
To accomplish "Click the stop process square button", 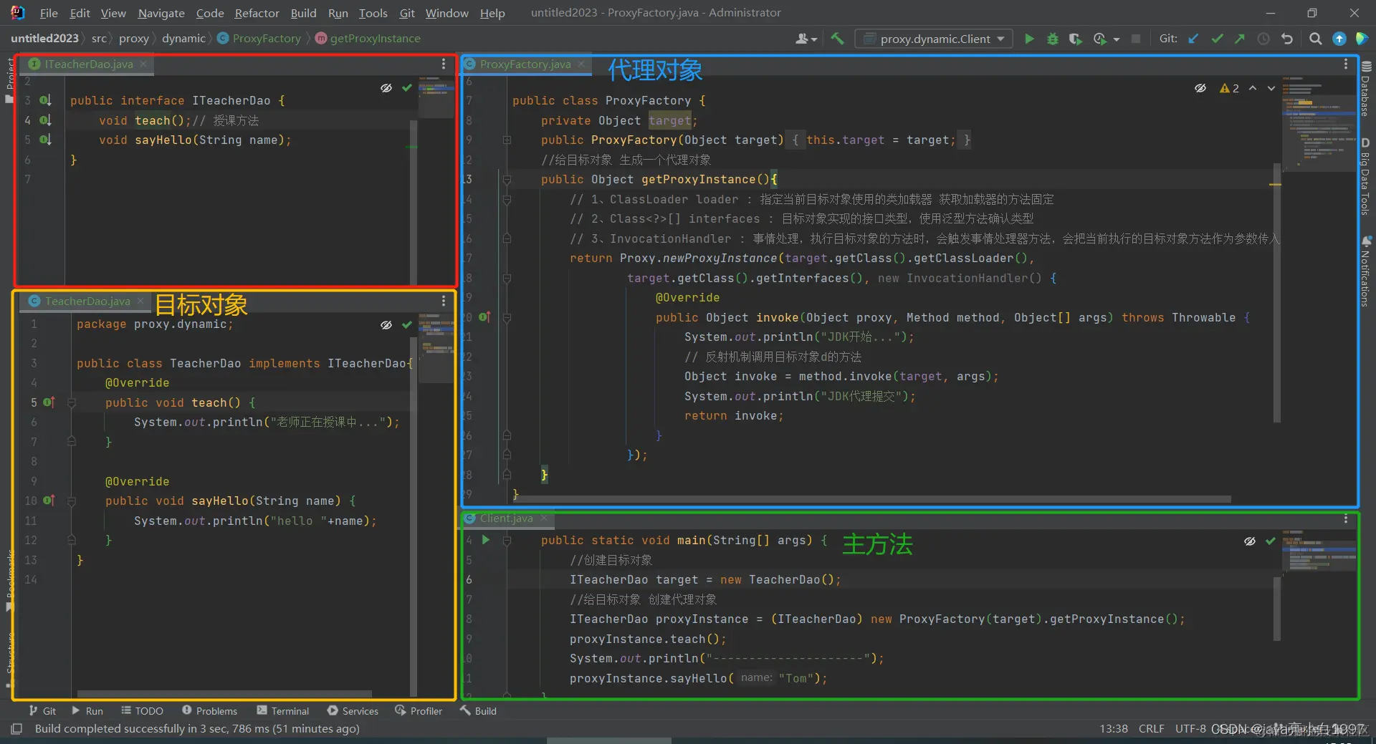I will (1136, 39).
